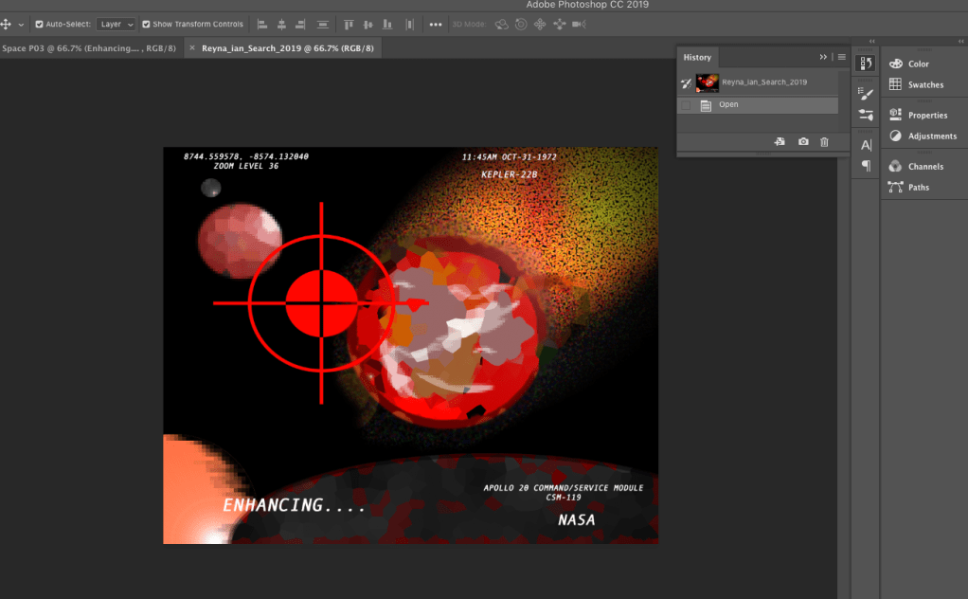This screenshot has height=599, width=968.
Task: Click the Align left edges icon
Action: tap(261, 24)
